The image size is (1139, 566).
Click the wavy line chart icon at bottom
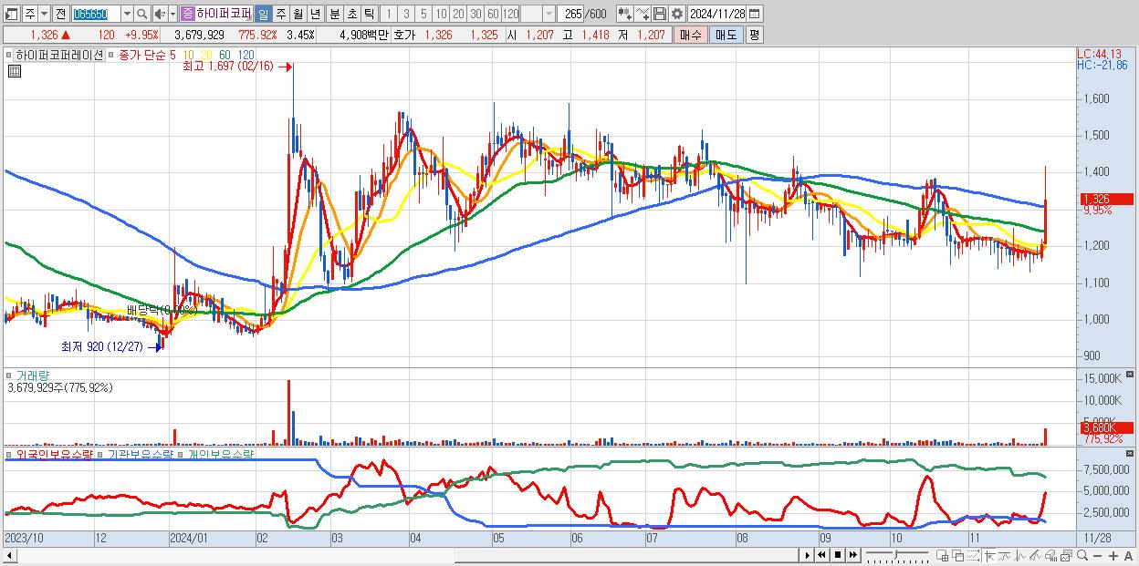tap(1005, 555)
